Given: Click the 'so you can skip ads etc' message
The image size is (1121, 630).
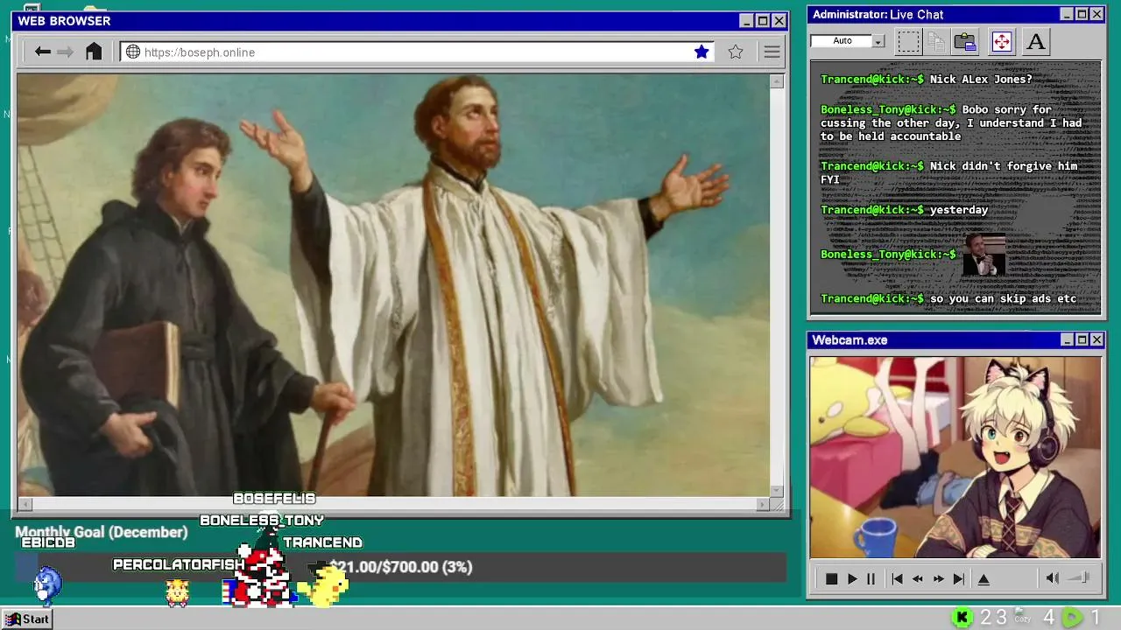Looking at the screenshot, I should (1003, 298).
